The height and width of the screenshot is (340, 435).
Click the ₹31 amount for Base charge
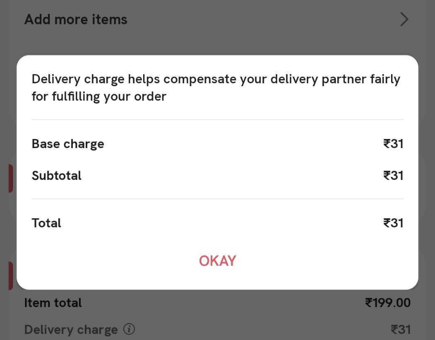tap(393, 144)
